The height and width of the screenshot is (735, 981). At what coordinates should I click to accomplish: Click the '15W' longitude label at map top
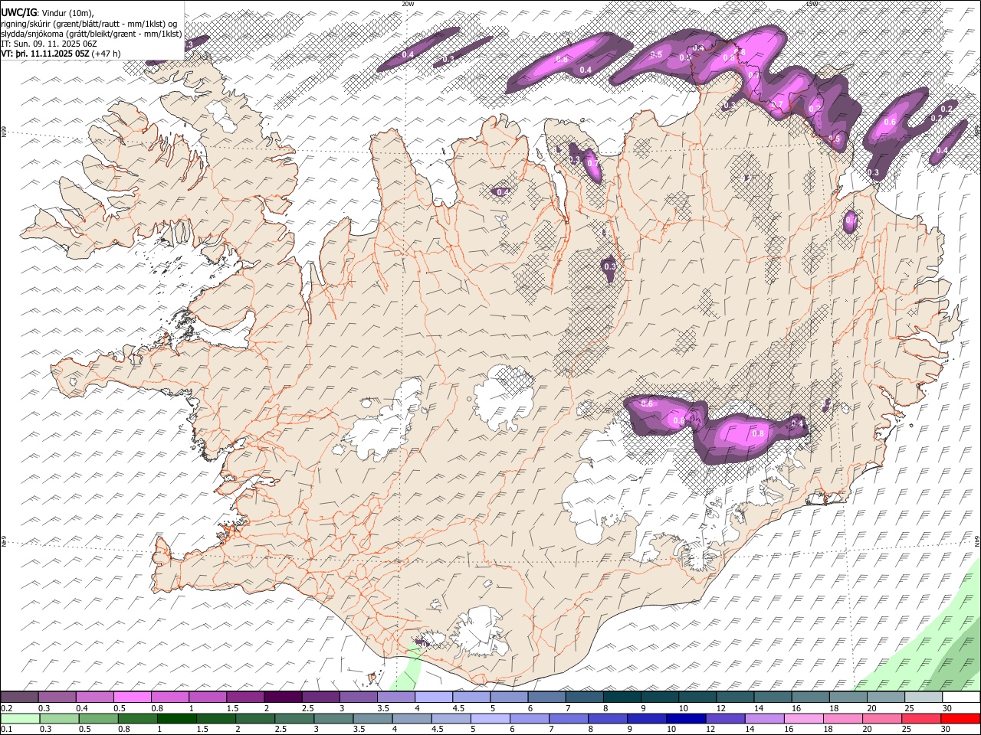click(812, 4)
